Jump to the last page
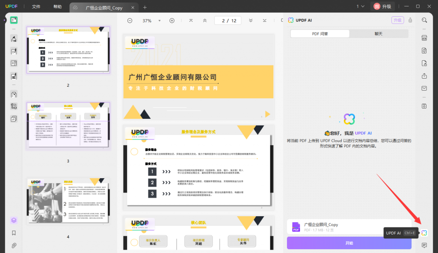Viewport: 438px width, 253px height. pos(264,21)
